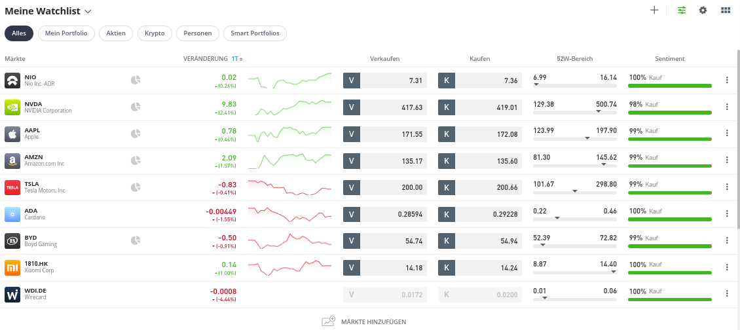Click the TSLA 52W range bar

coord(575,192)
